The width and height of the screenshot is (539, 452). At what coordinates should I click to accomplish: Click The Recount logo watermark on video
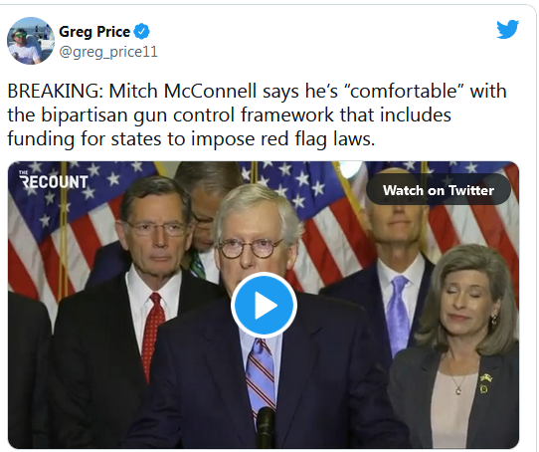[54, 180]
